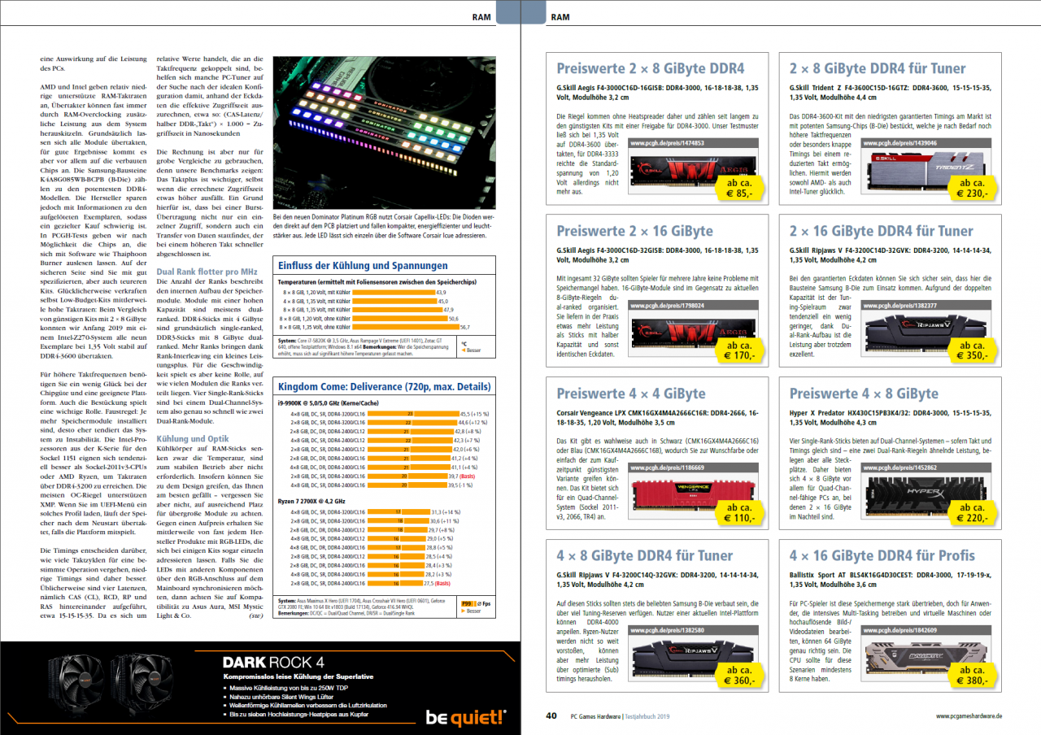Click heading 'Preiswerte 4 × 4 GiByte'
This screenshot has width=1041, height=735.
pos(631,394)
